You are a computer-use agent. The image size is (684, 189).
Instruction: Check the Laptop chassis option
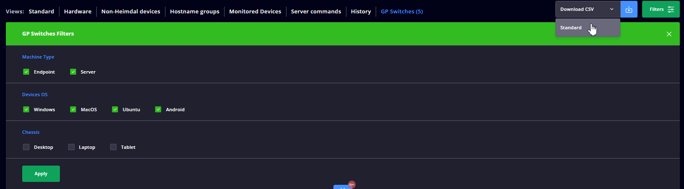(72, 147)
